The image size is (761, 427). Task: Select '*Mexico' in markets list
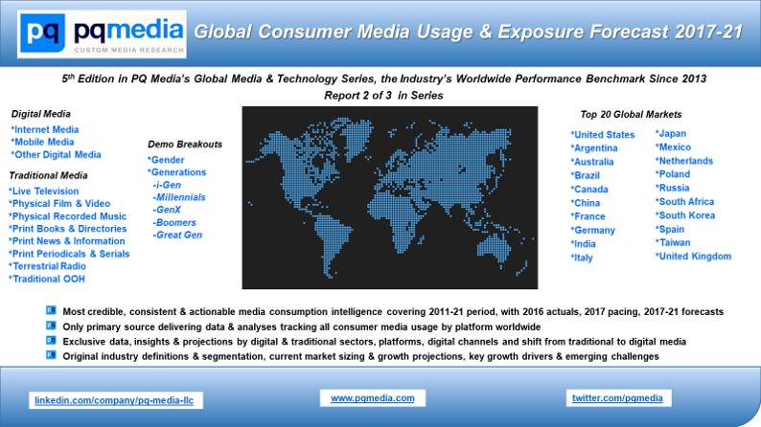coord(673,146)
